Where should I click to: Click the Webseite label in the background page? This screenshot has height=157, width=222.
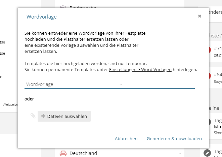[10, 104]
